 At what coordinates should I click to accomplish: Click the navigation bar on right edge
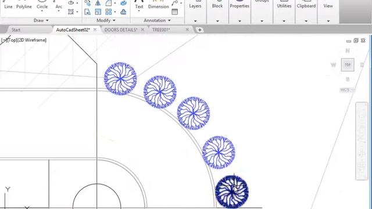click(x=362, y=141)
